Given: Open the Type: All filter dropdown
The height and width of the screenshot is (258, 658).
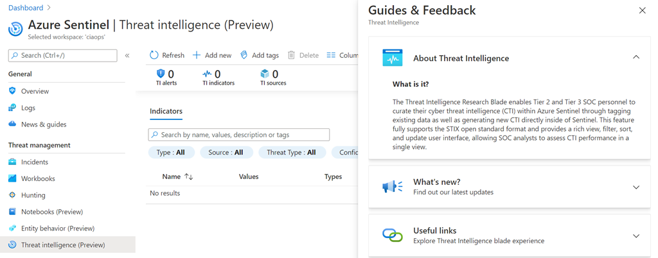Looking at the screenshot, I should click(171, 152).
